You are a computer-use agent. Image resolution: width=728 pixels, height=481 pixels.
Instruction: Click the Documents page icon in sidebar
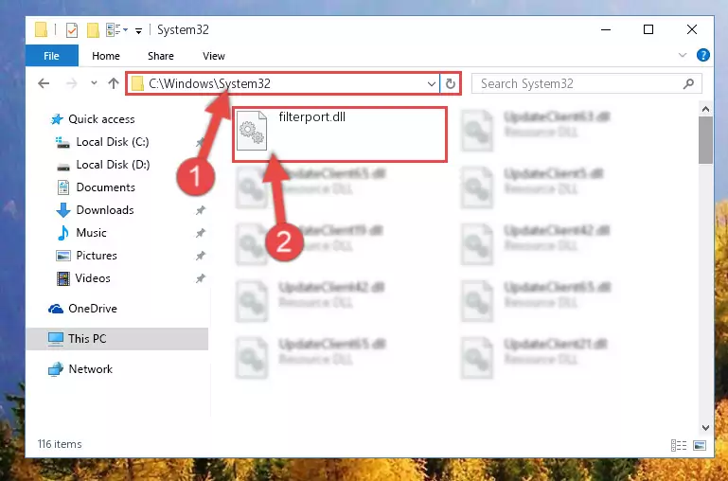coord(63,187)
